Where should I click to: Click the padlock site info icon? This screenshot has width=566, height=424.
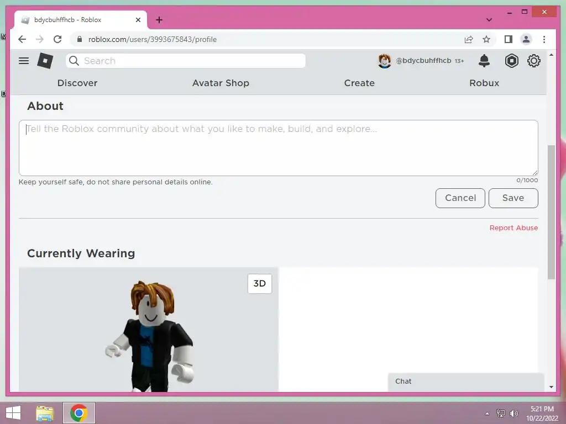click(x=80, y=39)
